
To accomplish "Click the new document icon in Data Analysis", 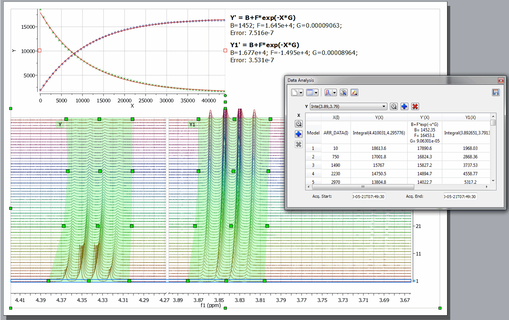I will pos(295,92).
